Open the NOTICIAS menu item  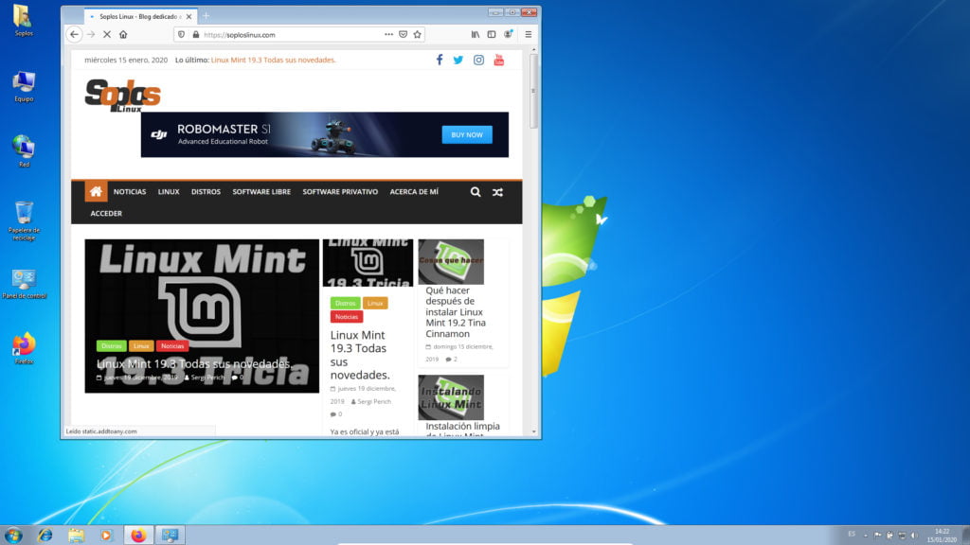click(x=130, y=192)
